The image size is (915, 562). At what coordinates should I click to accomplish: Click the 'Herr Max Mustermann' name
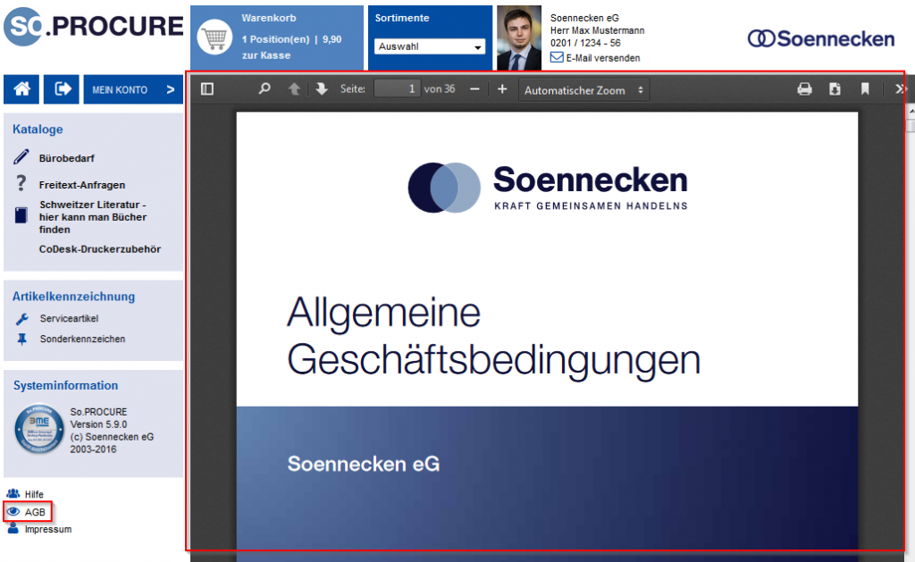(x=597, y=30)
